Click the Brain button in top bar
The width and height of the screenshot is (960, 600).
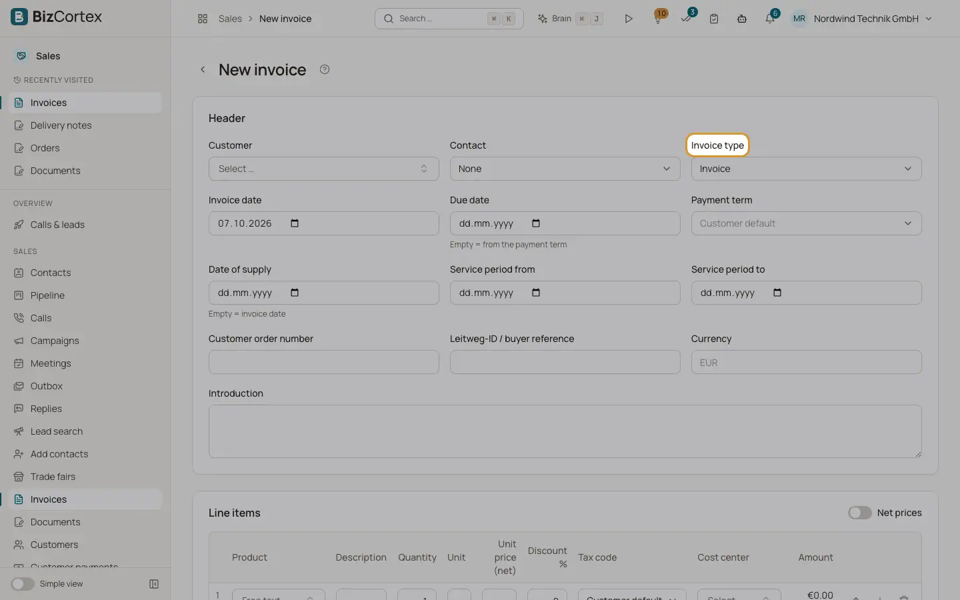571,19
